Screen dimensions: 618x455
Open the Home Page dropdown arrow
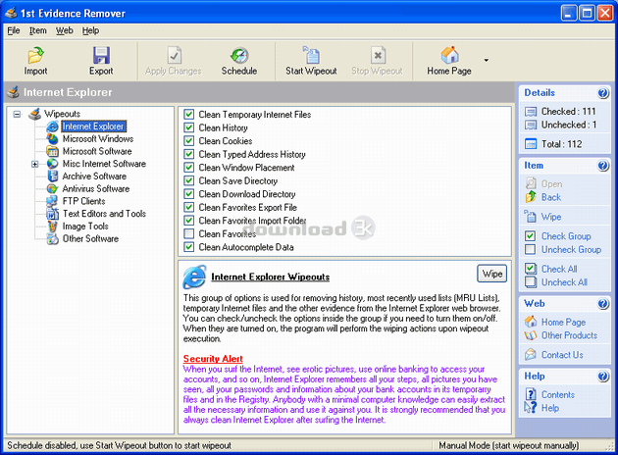pyautogui.click(x=487, y=61)
